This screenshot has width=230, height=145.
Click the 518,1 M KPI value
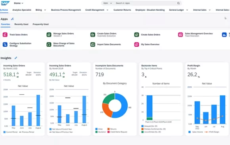[11, 74]
